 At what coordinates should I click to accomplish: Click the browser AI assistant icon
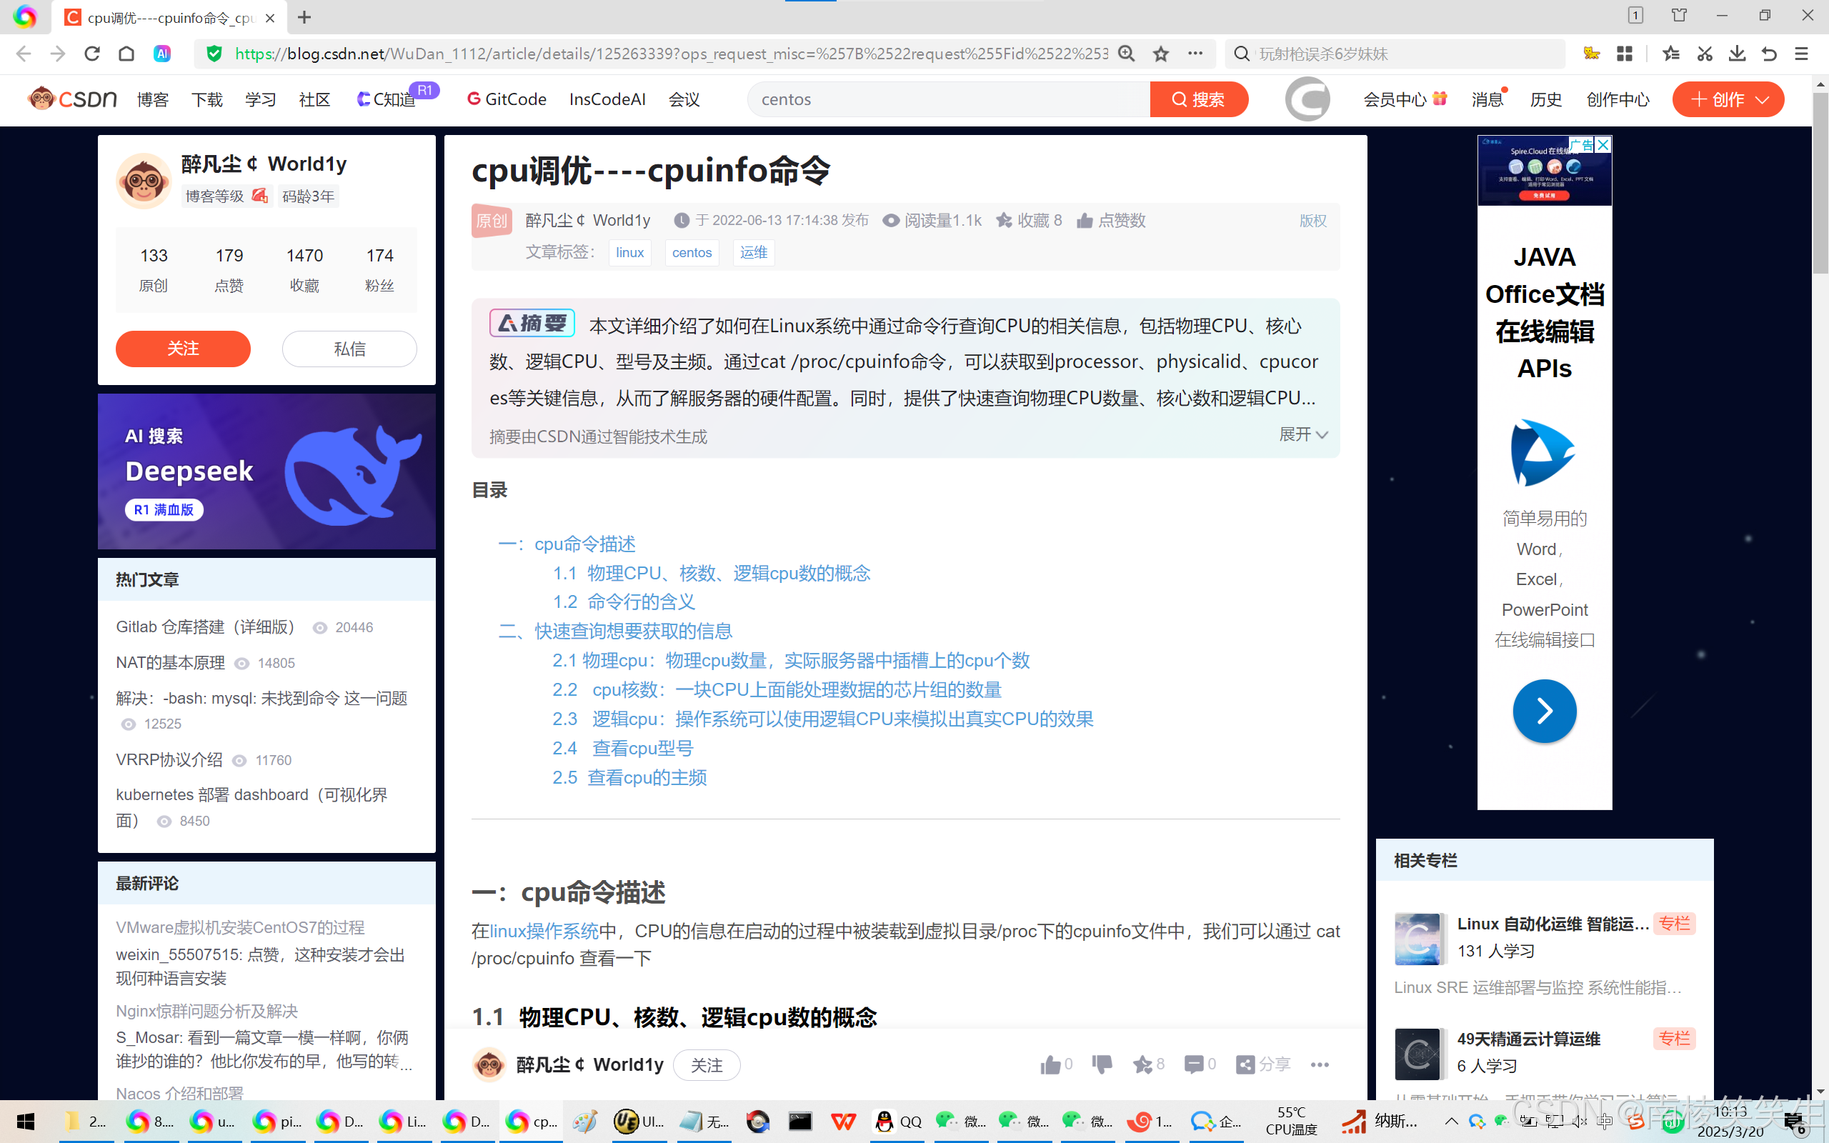[x=161, y=54]
